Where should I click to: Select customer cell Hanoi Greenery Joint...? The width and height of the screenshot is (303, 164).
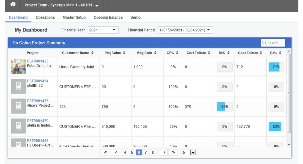[x=78, y=67]
